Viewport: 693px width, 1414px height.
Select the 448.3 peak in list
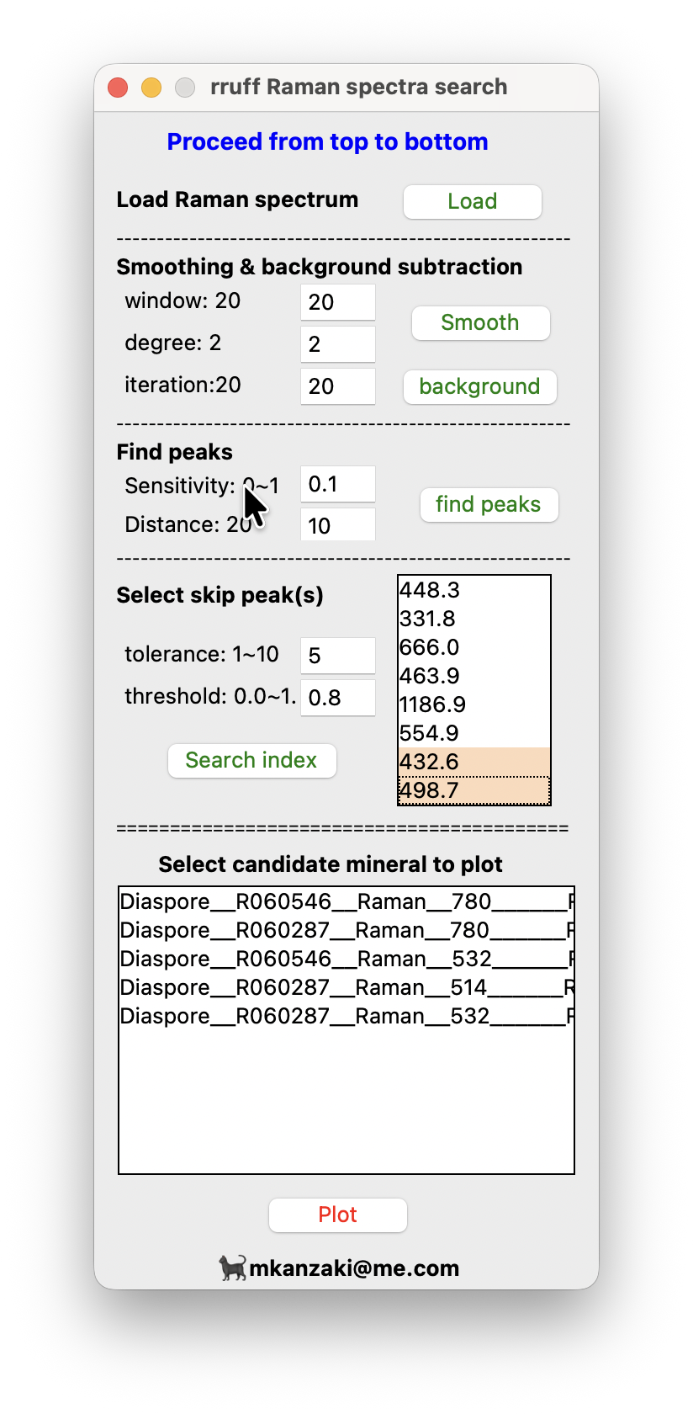click(473, 591)
